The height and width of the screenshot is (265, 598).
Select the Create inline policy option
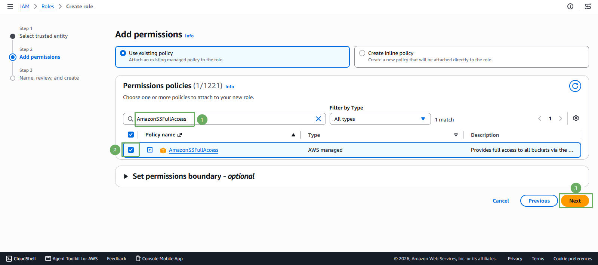pyautogui.click(x=472, y=57)
